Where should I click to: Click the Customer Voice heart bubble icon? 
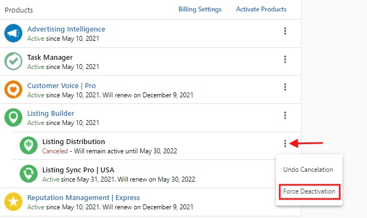coord(13,89)
